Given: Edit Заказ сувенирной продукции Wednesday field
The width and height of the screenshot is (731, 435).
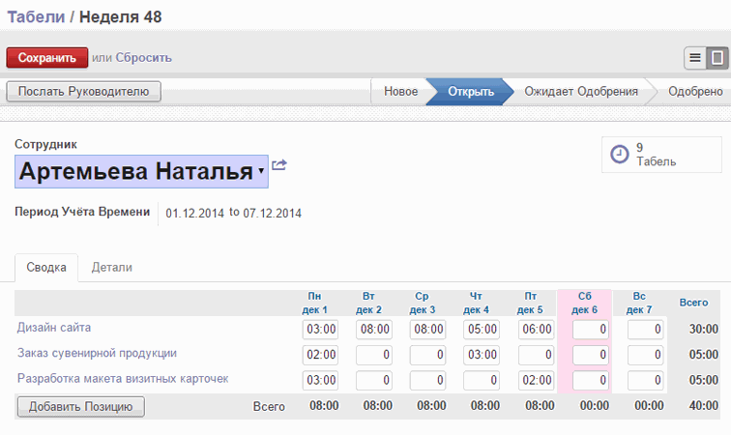Looking at the screenshot, I should 427,355.
